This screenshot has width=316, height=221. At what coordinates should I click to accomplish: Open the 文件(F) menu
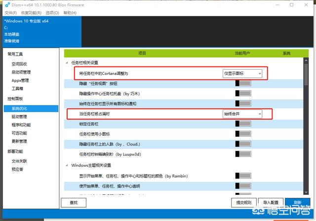coord(10,13)
